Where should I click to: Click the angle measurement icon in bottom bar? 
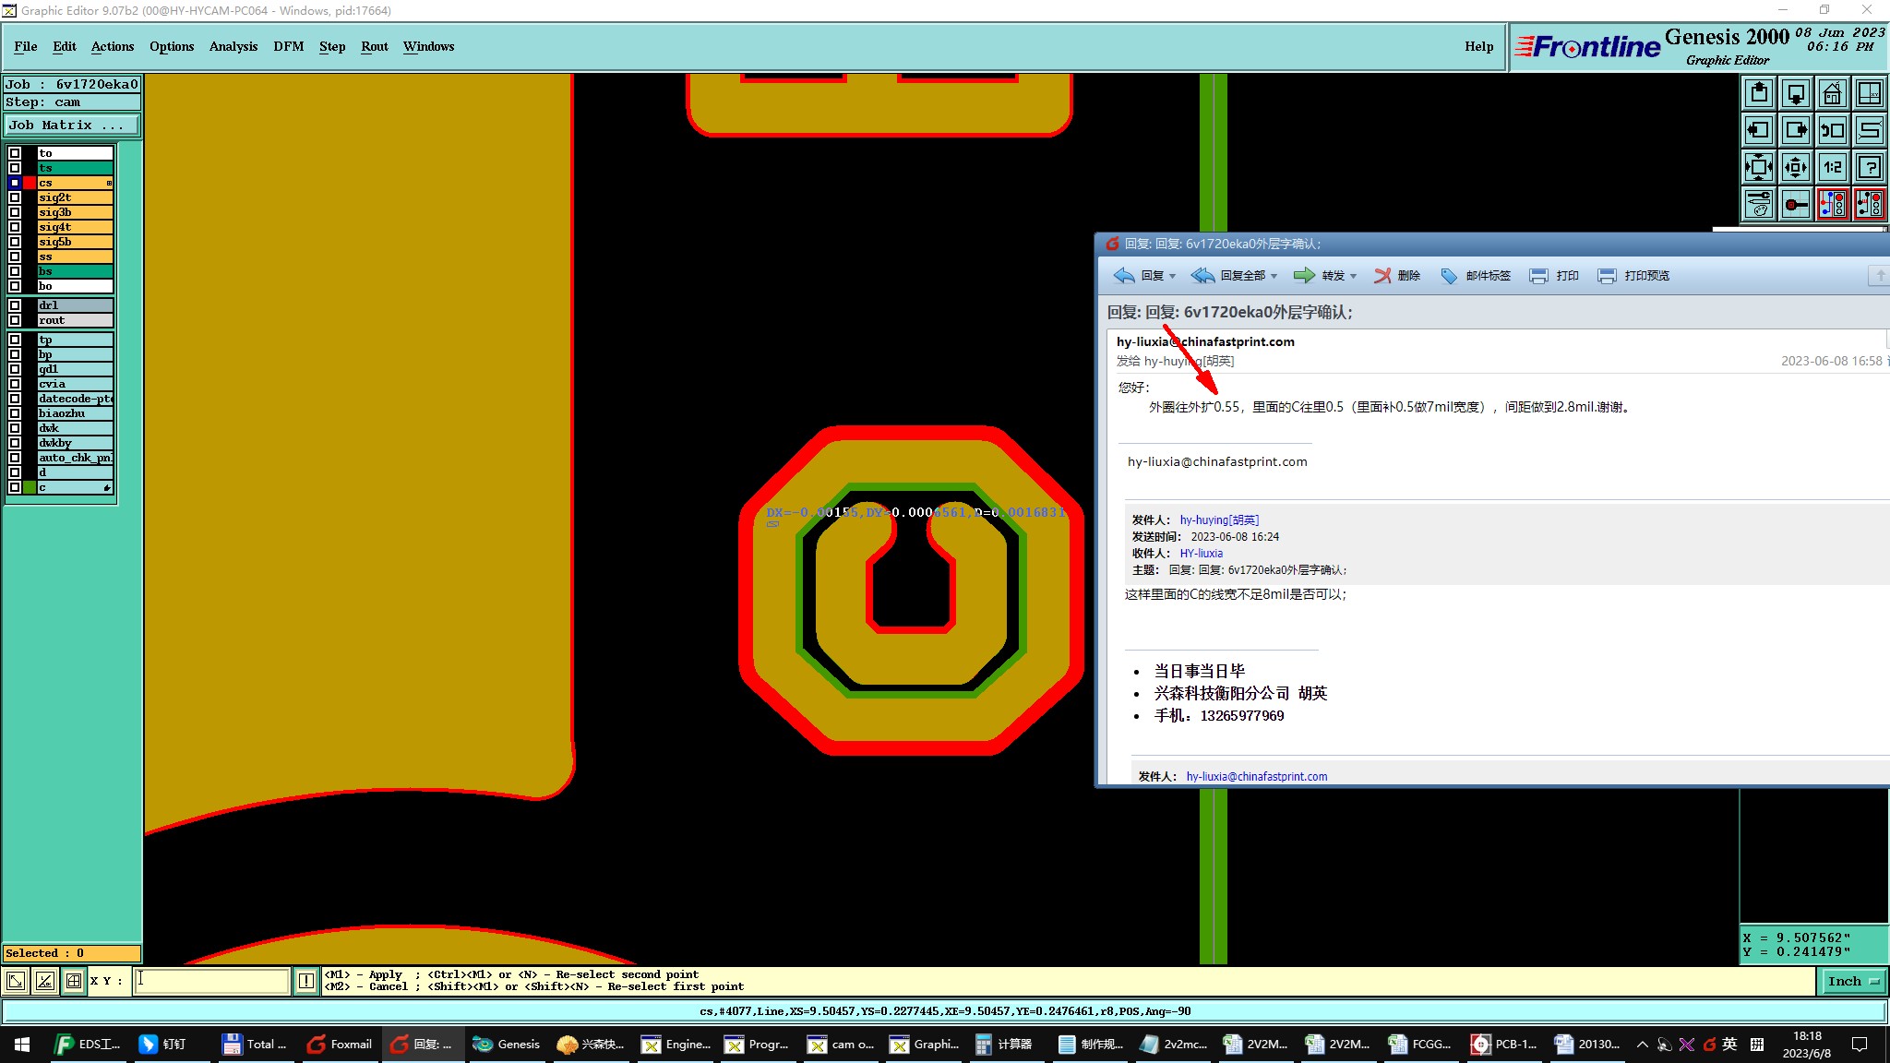pos(44,981)
